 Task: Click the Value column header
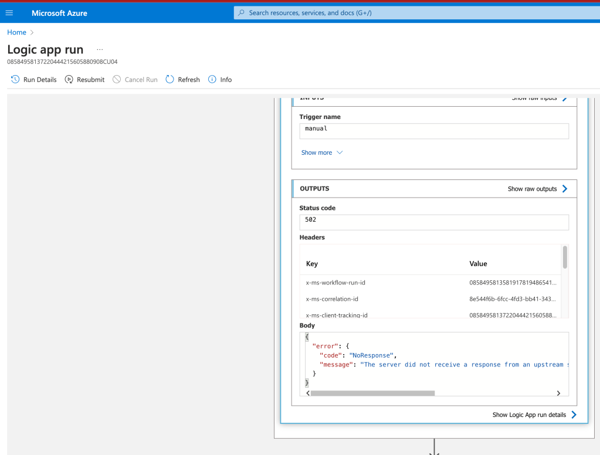pos(479,264)
